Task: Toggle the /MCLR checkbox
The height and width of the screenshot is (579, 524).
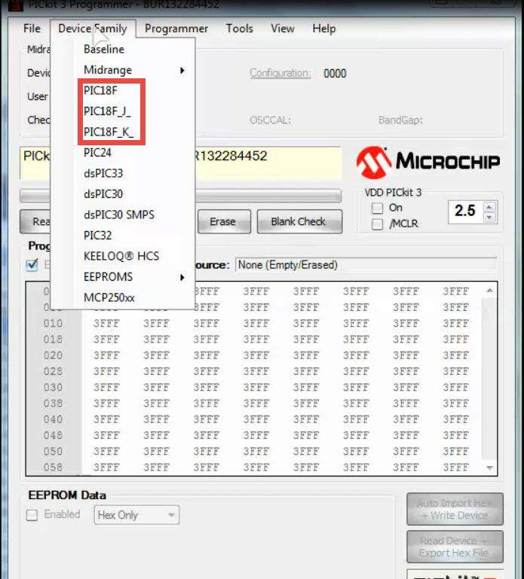Action: point(377,224)
